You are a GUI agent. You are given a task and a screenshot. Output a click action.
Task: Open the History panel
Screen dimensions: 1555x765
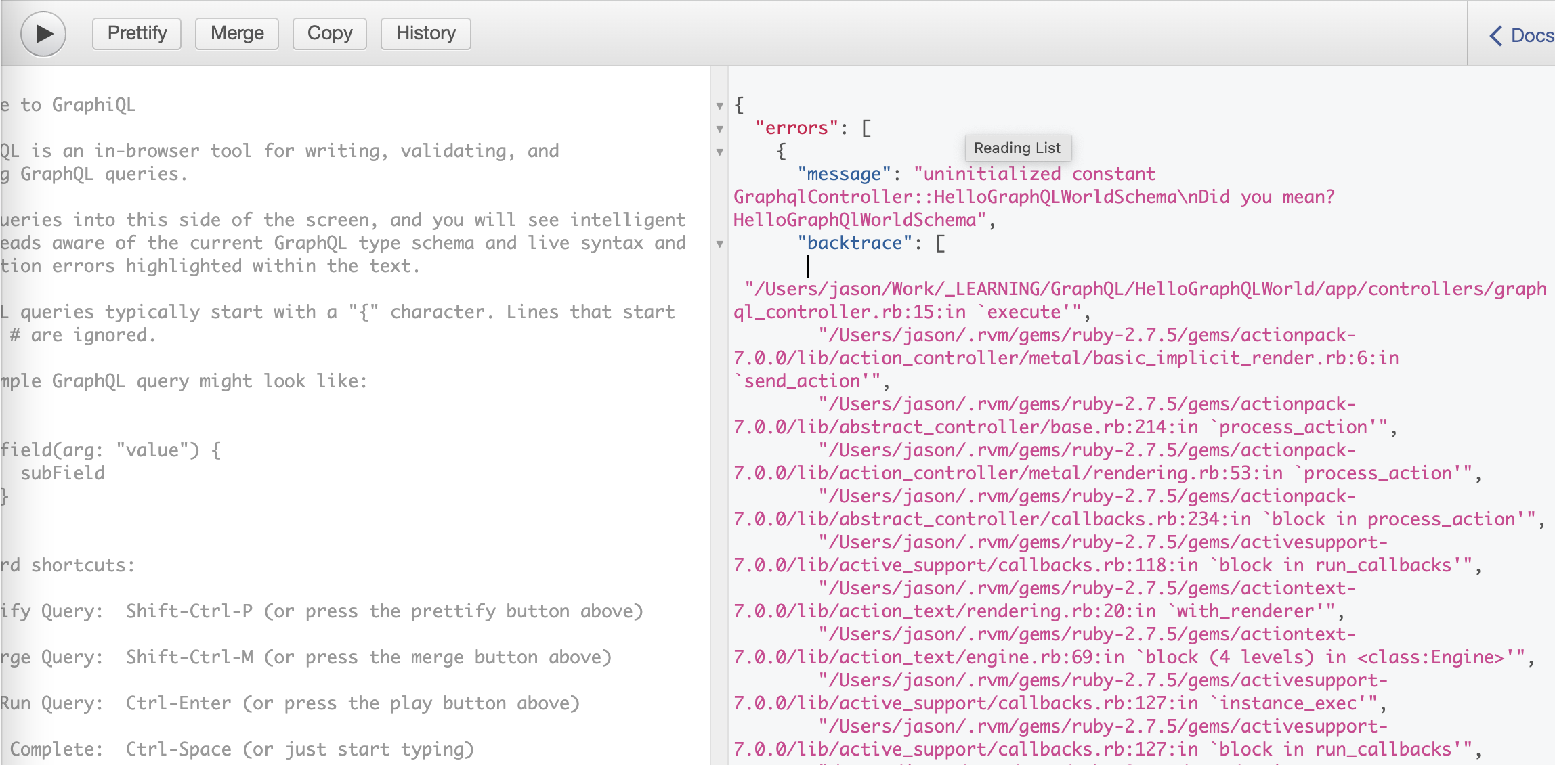pos(425,33)
